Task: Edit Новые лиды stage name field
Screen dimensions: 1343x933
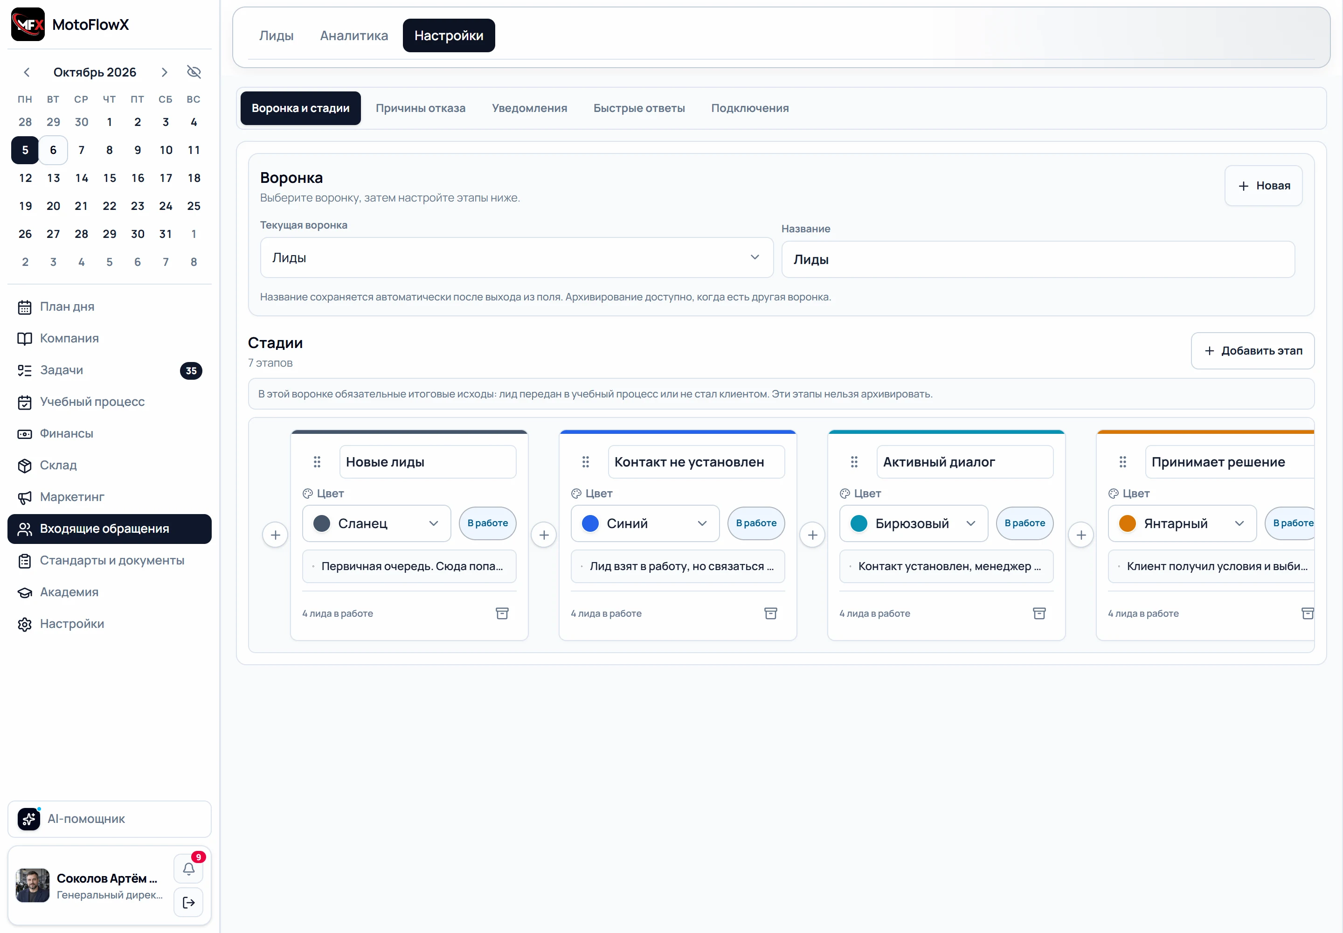Action: [428, 462]
